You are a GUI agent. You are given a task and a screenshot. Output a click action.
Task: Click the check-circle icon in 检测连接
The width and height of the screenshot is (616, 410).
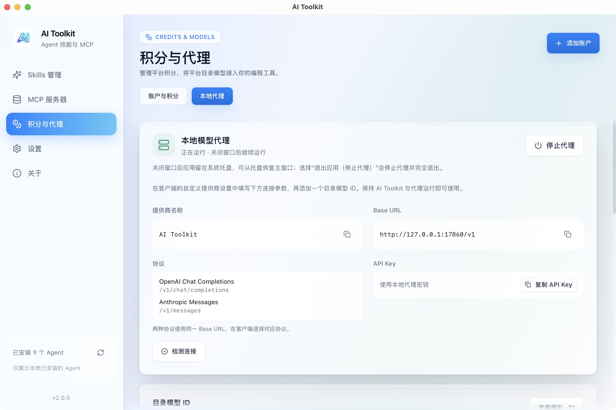[165, 351]
